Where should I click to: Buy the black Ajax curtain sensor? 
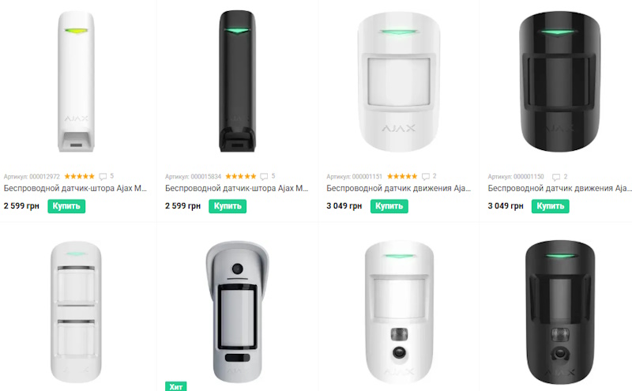tap(228, 206)
